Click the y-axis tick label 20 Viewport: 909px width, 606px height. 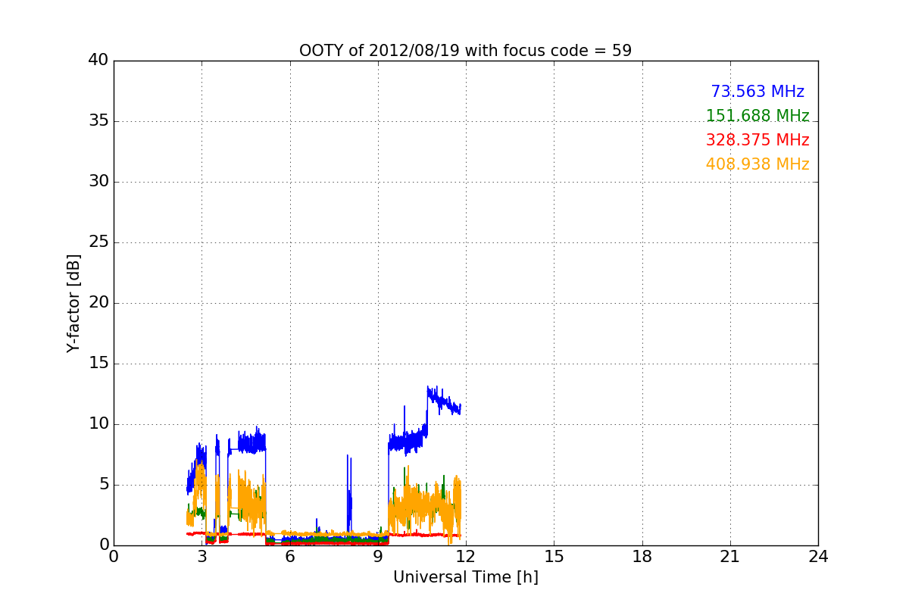(98, 303)
